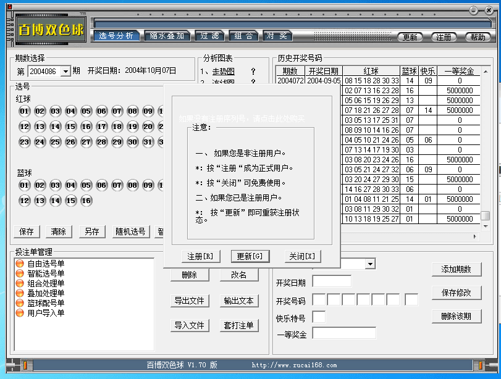The image size is (501, 379).
Task: Pick blue ball number 16
Action: click(x=86, y=201)
